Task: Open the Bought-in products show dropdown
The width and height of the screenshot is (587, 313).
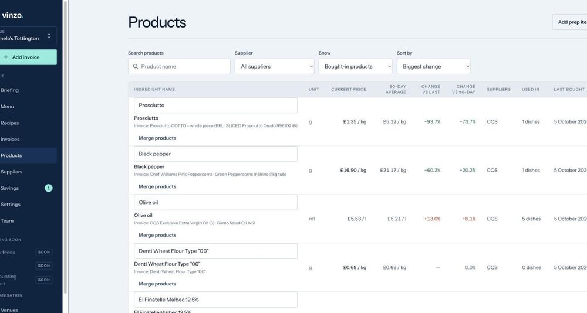Action: click(355, 67)
